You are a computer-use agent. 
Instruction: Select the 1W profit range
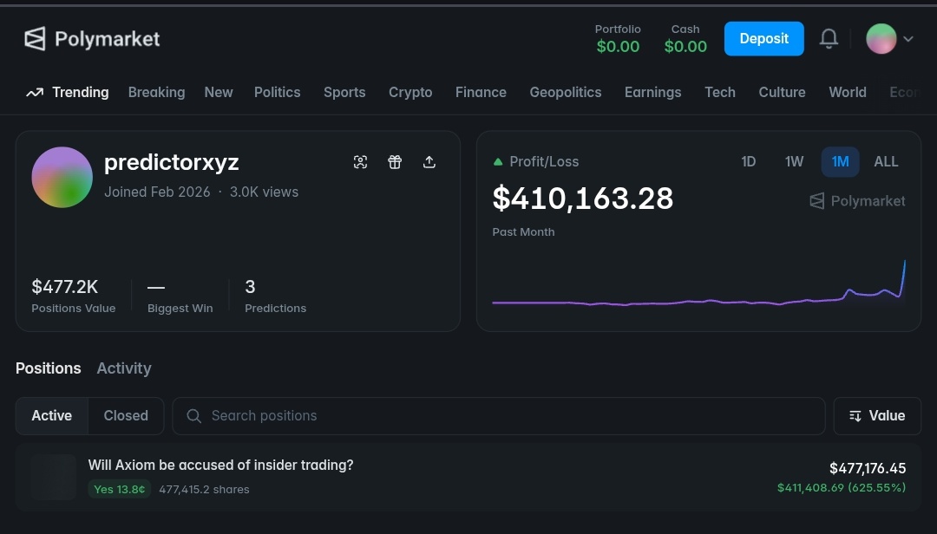[794, 162]
